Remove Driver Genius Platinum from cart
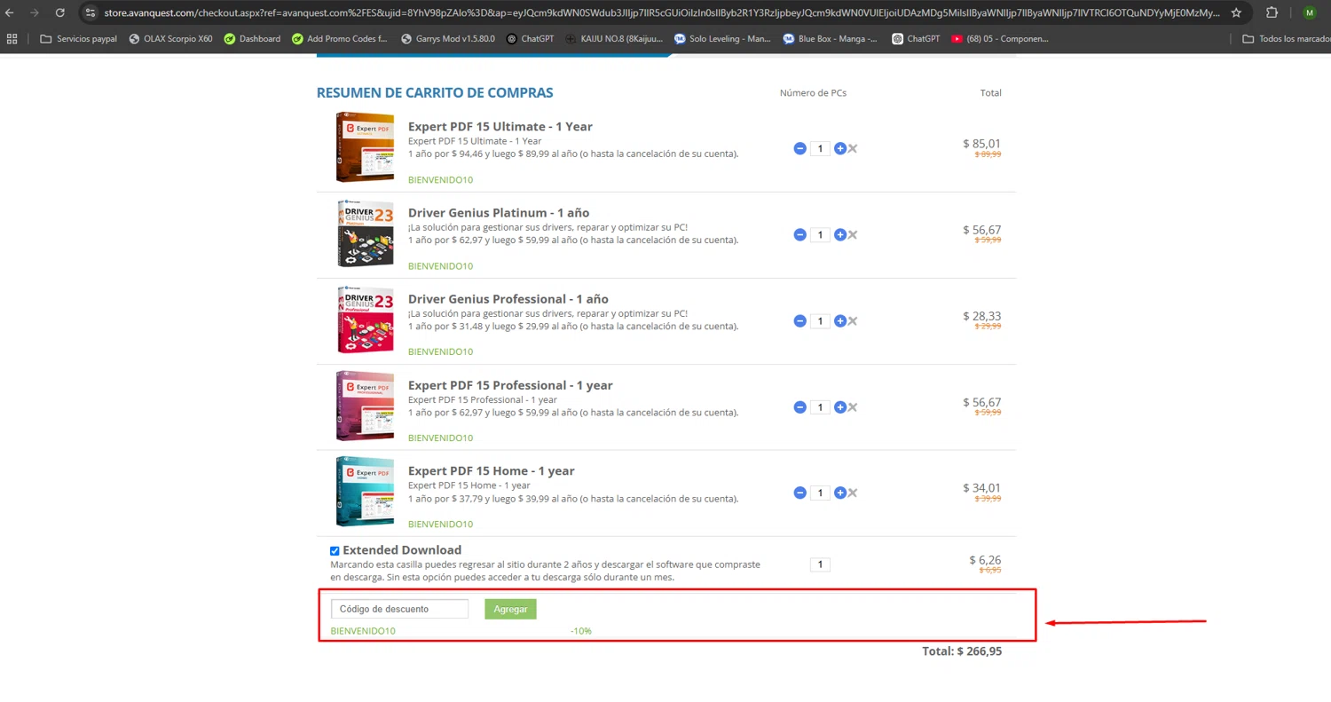This screenshot has width=1331, height=702. 853,234
